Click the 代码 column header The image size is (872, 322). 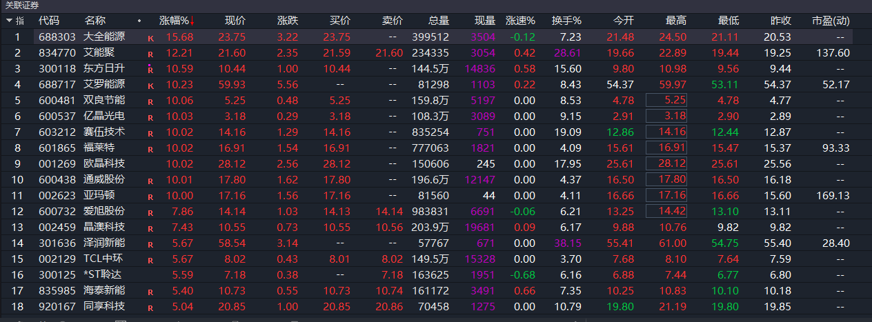(x=48, y=21)
